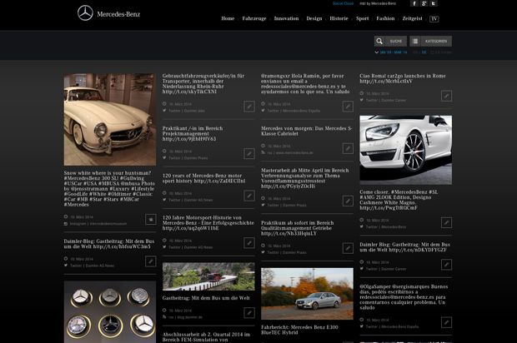The width and height of the screenshot is (517, 343).
Task: Click the Social Cloud link in the header
Action: point(343,3)
